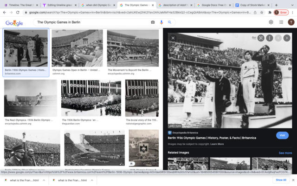Screen dimensions: 297x186
Task: Click 'theguardian.com' source text
Action: coord(71,124)
